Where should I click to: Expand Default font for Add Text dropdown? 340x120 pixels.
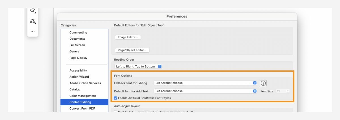pos(205,91)
